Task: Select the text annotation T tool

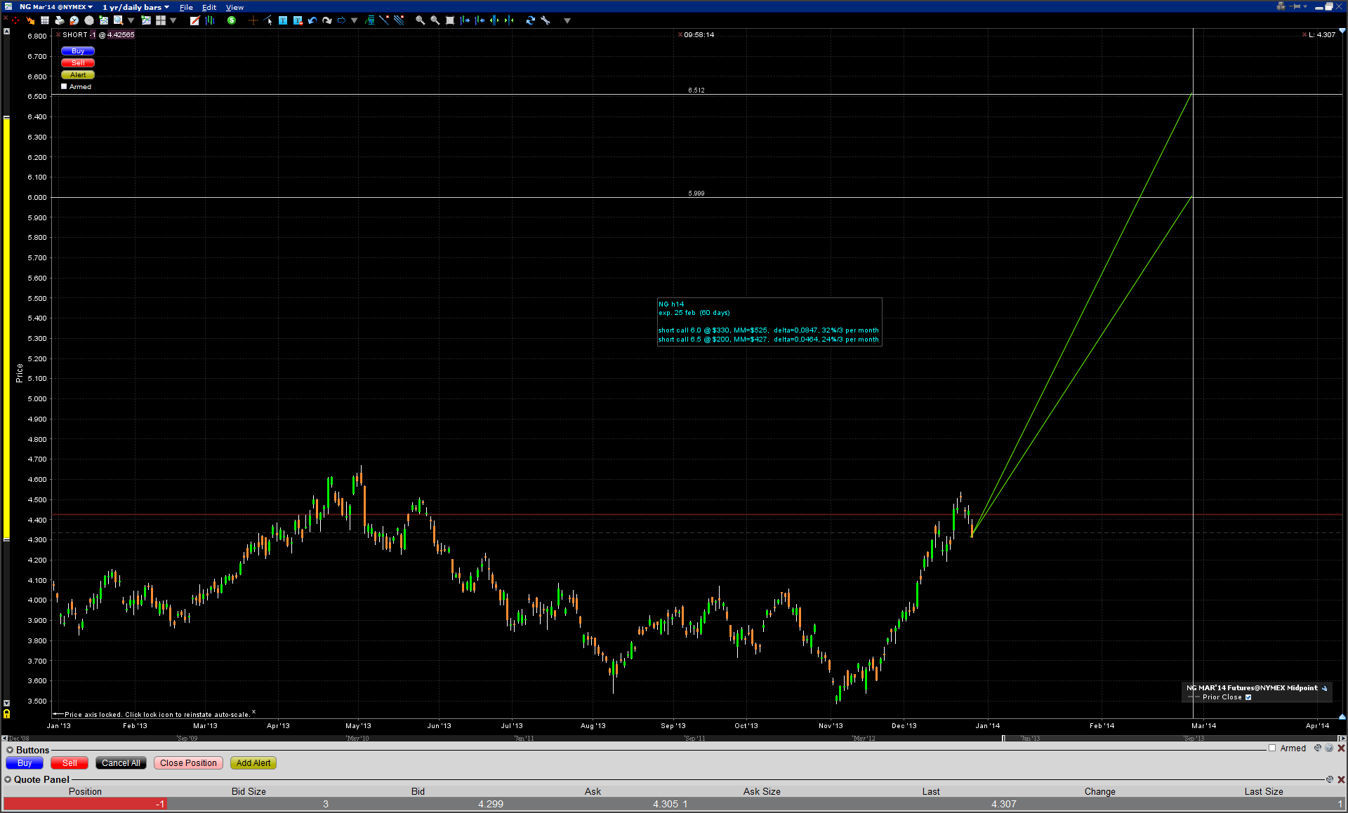Action: [283, 20]
